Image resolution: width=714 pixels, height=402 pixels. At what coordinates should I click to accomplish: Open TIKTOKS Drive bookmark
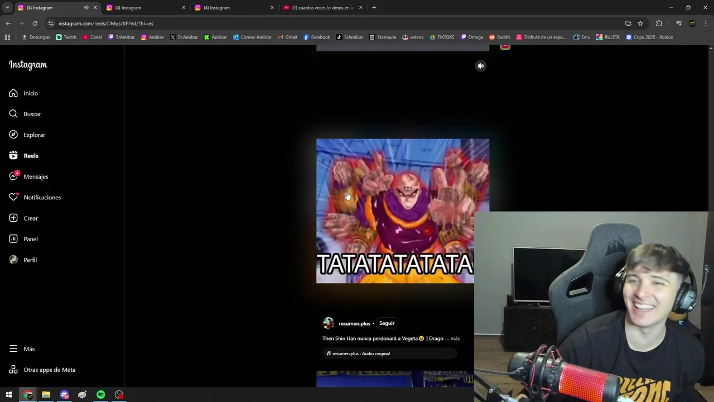[x=442, y=37]
